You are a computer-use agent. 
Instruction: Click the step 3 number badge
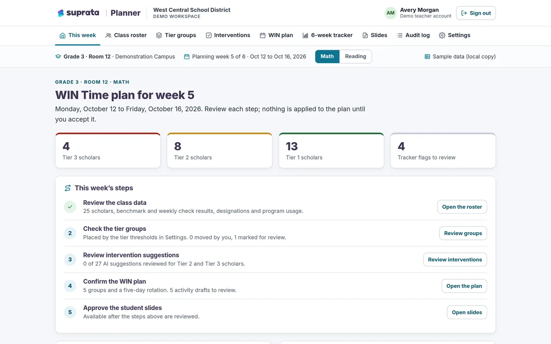coord(70,260)
